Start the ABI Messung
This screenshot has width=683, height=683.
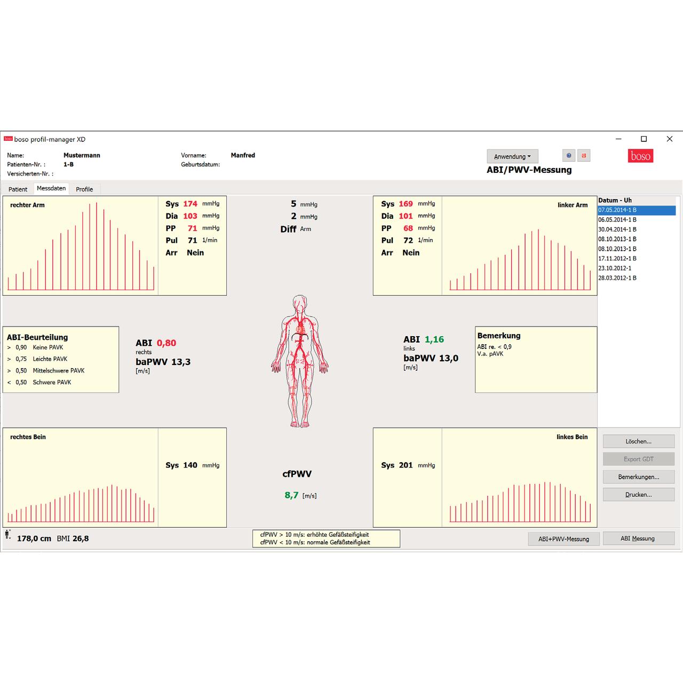[637, 538]
